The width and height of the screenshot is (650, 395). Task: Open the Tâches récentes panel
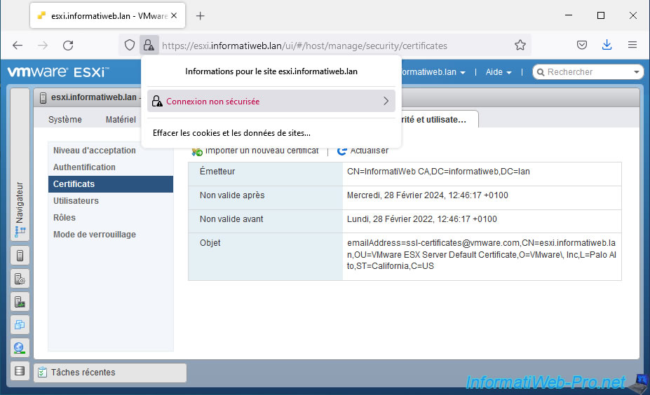pos(83,373)
